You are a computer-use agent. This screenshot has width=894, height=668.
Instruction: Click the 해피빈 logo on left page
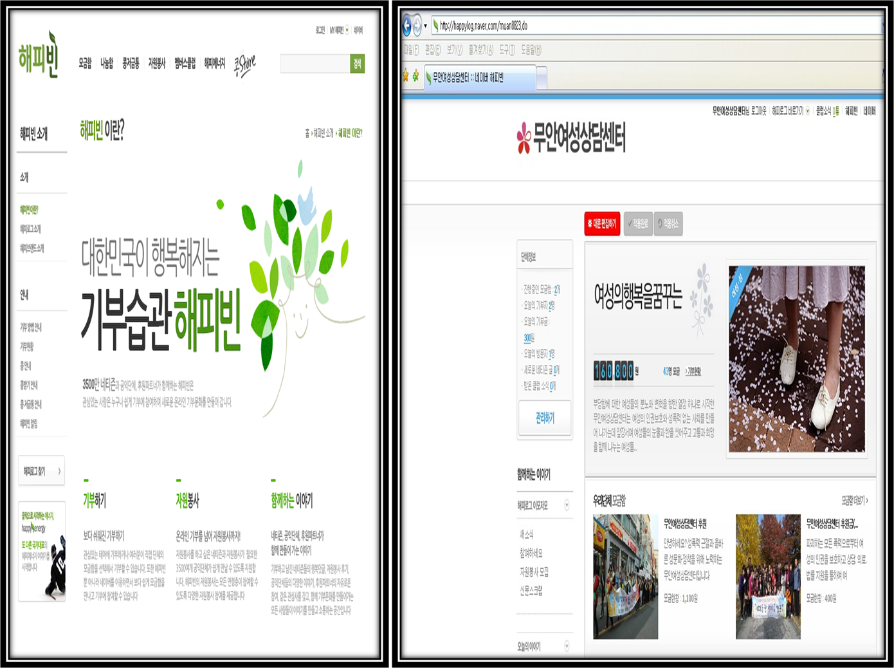(x=39, y=55)
